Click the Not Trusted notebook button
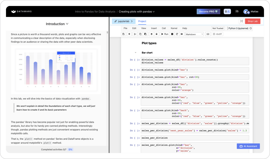 click(218, 28)
